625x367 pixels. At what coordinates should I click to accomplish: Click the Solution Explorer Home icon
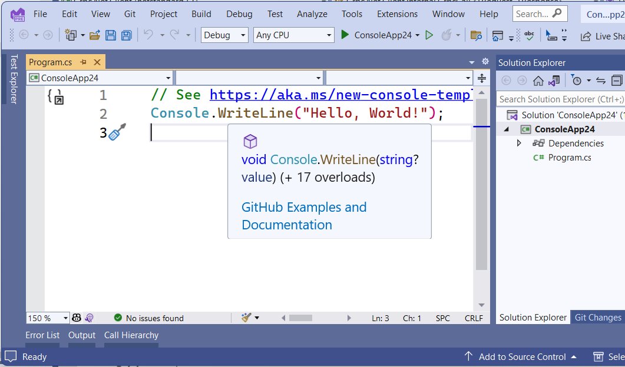click(538, 81)
